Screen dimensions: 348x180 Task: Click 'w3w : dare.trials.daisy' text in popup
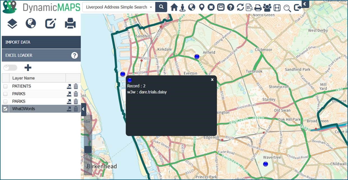coord(147,92)
